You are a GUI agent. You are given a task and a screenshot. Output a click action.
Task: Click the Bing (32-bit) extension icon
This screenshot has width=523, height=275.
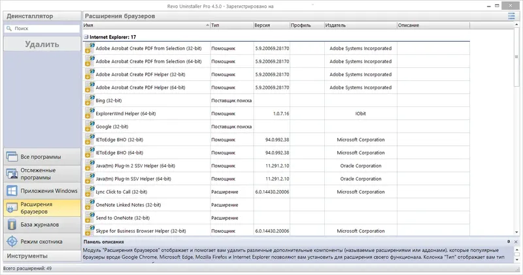[x=90, y=100]
